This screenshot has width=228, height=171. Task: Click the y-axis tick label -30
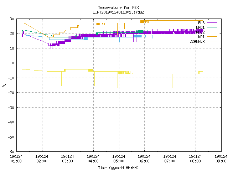point(11,108)
